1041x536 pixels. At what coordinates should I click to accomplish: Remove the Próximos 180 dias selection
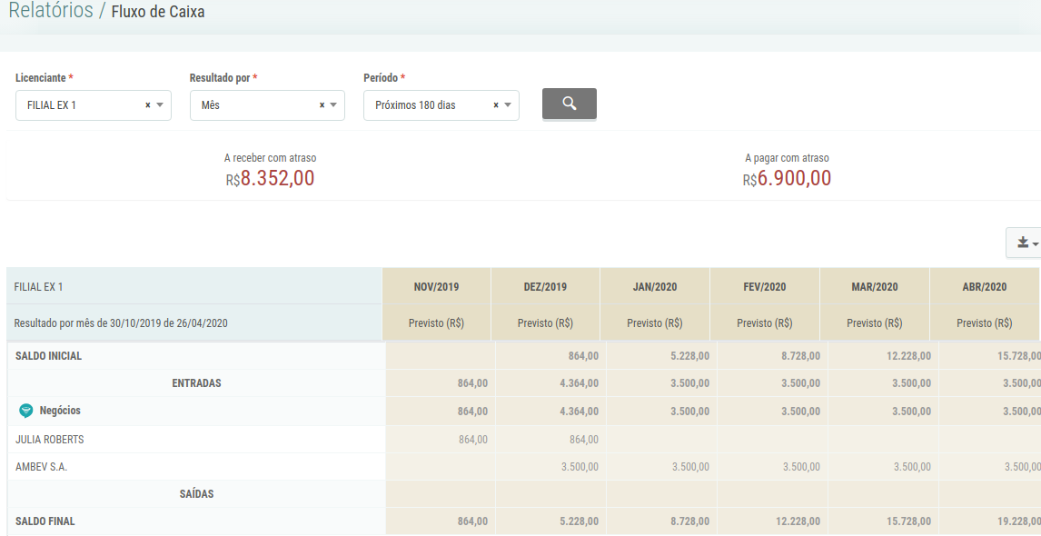point(496,105)
